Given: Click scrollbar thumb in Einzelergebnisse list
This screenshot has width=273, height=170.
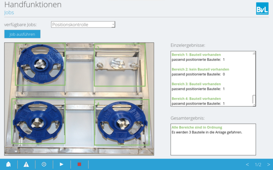Looking at the screenshot, I should pyautogui.click(x=254, y=99).
